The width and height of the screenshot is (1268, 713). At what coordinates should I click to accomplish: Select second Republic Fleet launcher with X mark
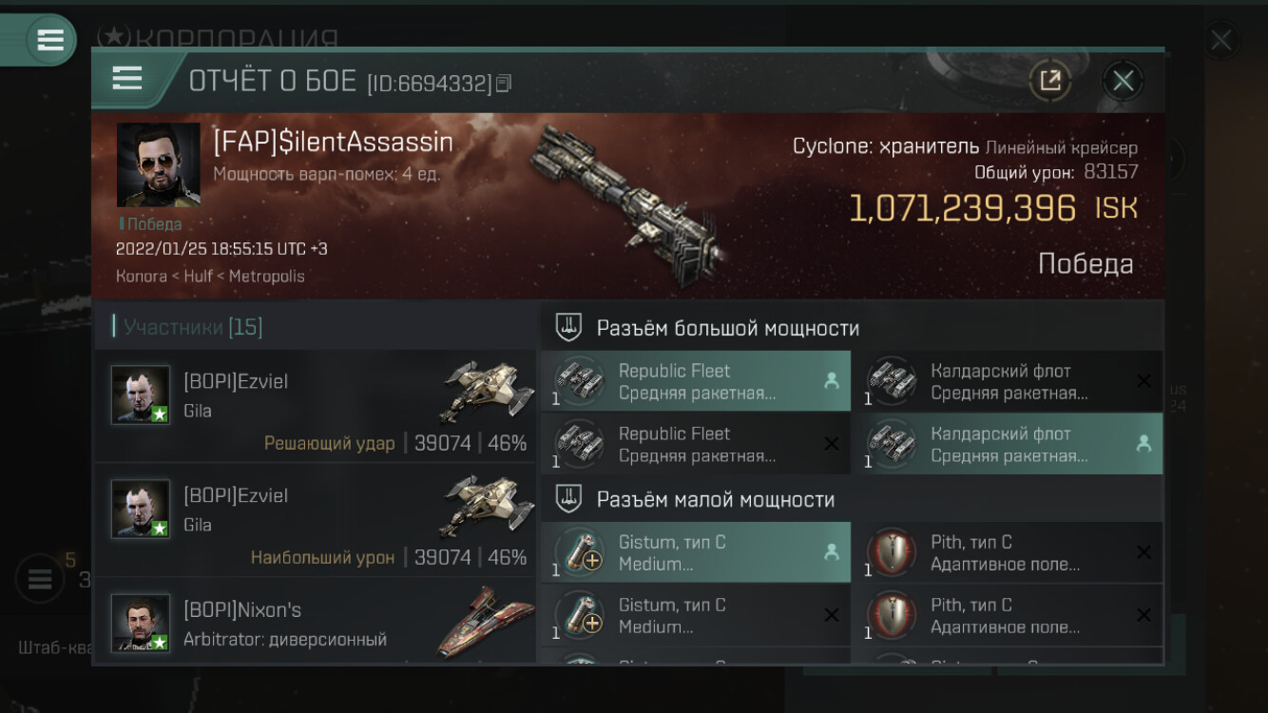pos(696,444)
